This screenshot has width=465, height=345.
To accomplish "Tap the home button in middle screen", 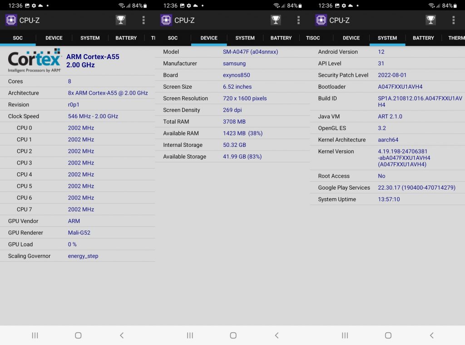I will [233, 335].
